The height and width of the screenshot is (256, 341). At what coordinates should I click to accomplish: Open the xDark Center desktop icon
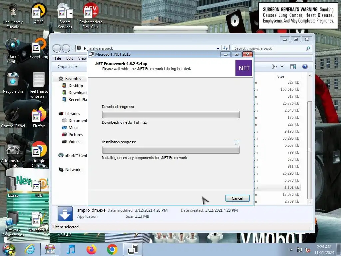click(13, 51)
